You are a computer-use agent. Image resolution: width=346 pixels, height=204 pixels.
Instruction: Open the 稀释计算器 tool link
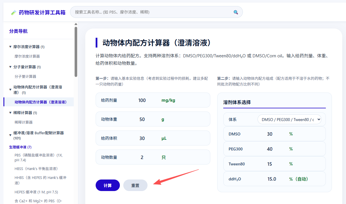coord(24,122)
